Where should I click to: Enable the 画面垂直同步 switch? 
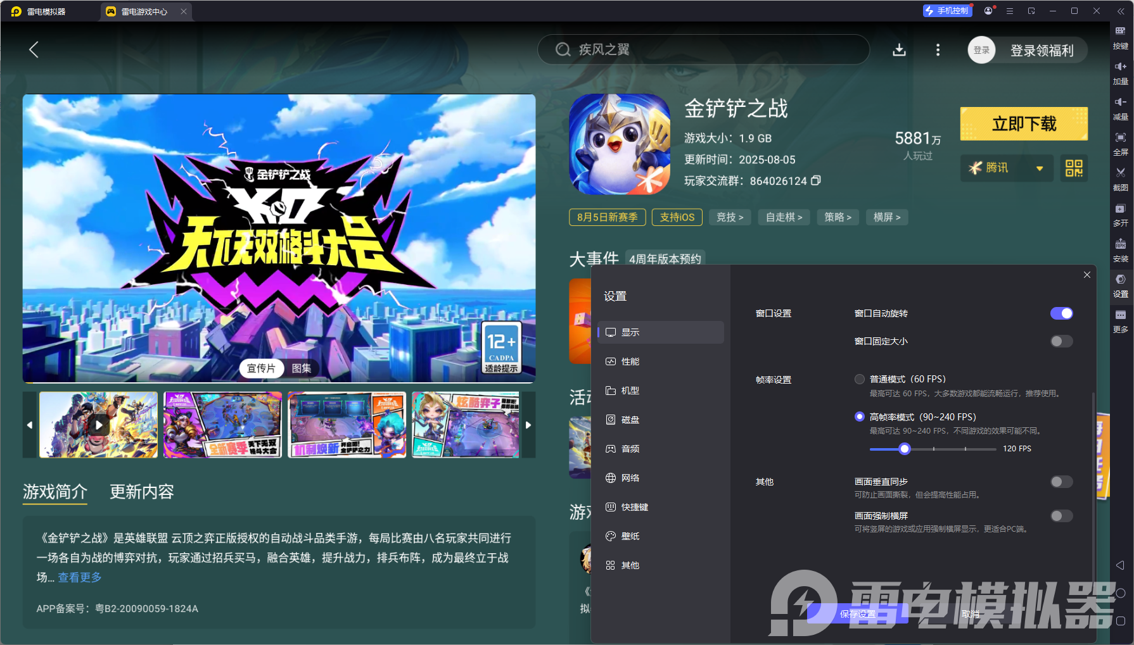[x=1062, y=482]
